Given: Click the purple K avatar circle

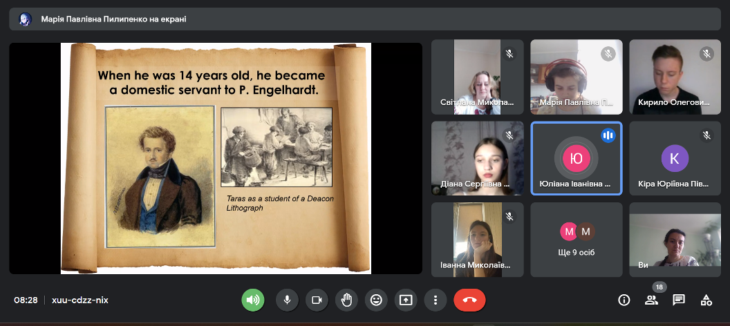Looking at the screenshot, I should point(675,158).
